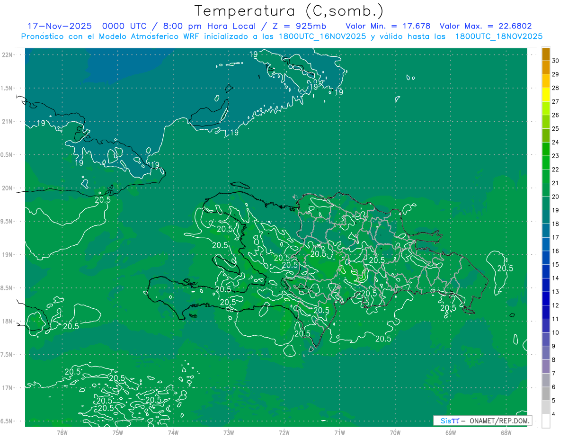Click the "Valor Min. = 17.678" readout

click(x=388, y=26)
